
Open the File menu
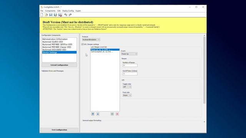[42, 11]
